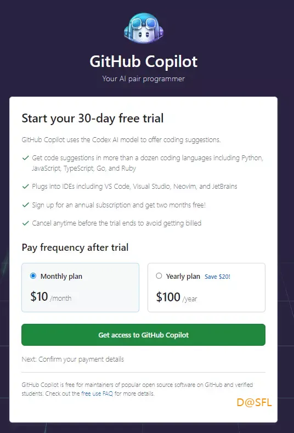Click Get access to GitHub Copilot
Viewport: 294px width, 433px height.
[143, 335]
